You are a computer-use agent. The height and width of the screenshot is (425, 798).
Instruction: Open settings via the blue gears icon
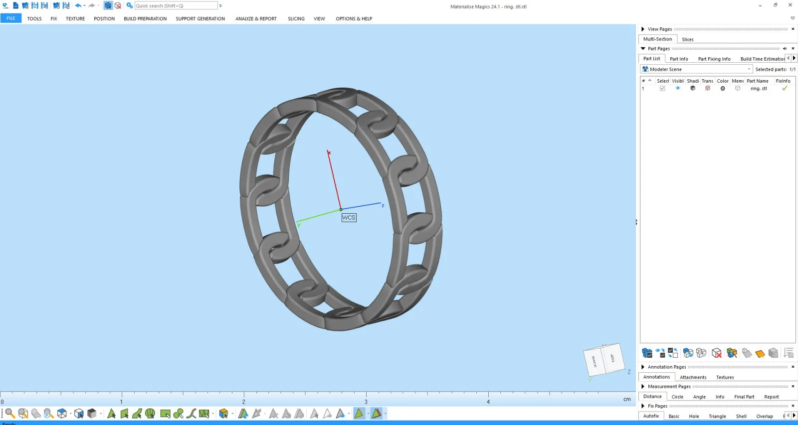[x=129, y=5]
